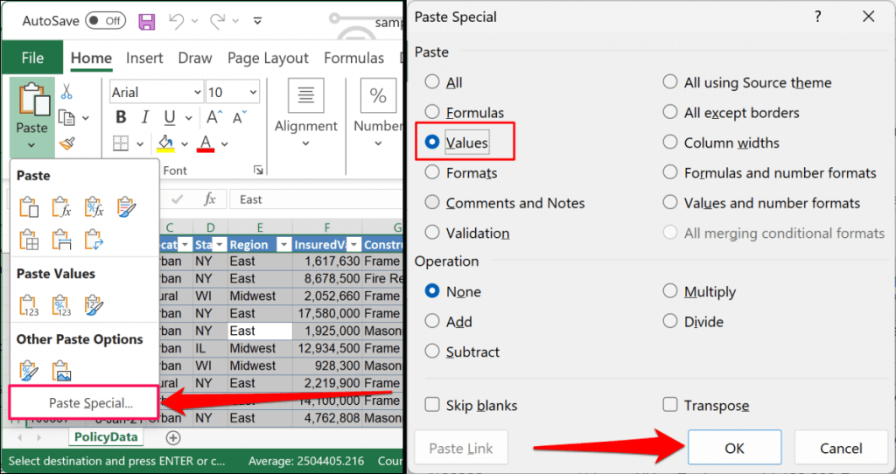
Task: Click the Cut scissors icon
Action: coord(66,91)
